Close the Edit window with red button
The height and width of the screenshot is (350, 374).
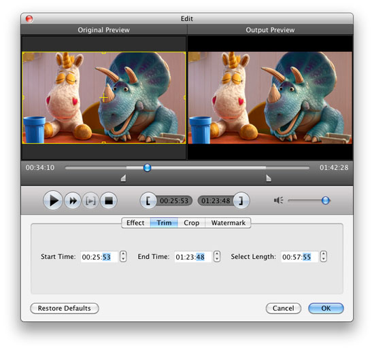(x=29, y=18)
